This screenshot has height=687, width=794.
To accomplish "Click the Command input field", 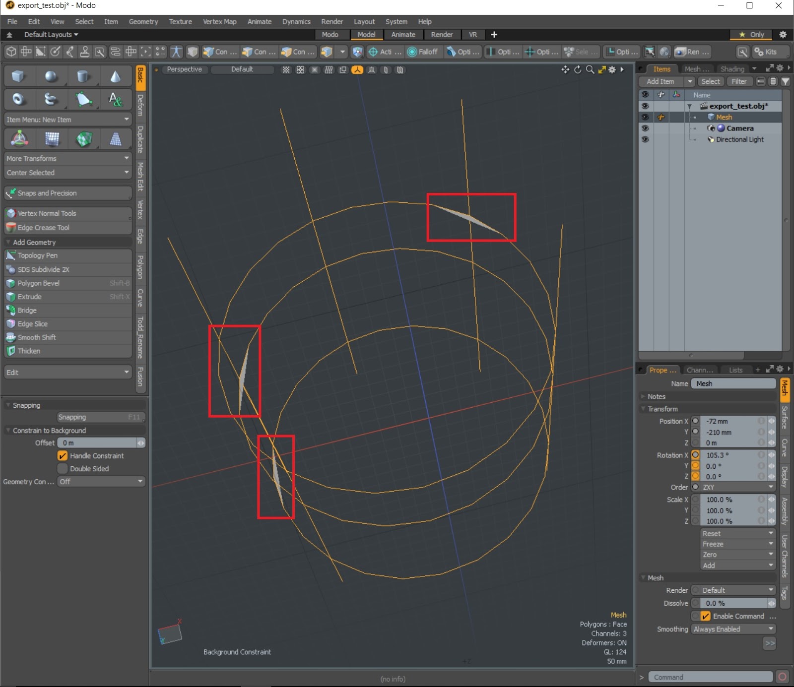I will [x=710, y=677].
